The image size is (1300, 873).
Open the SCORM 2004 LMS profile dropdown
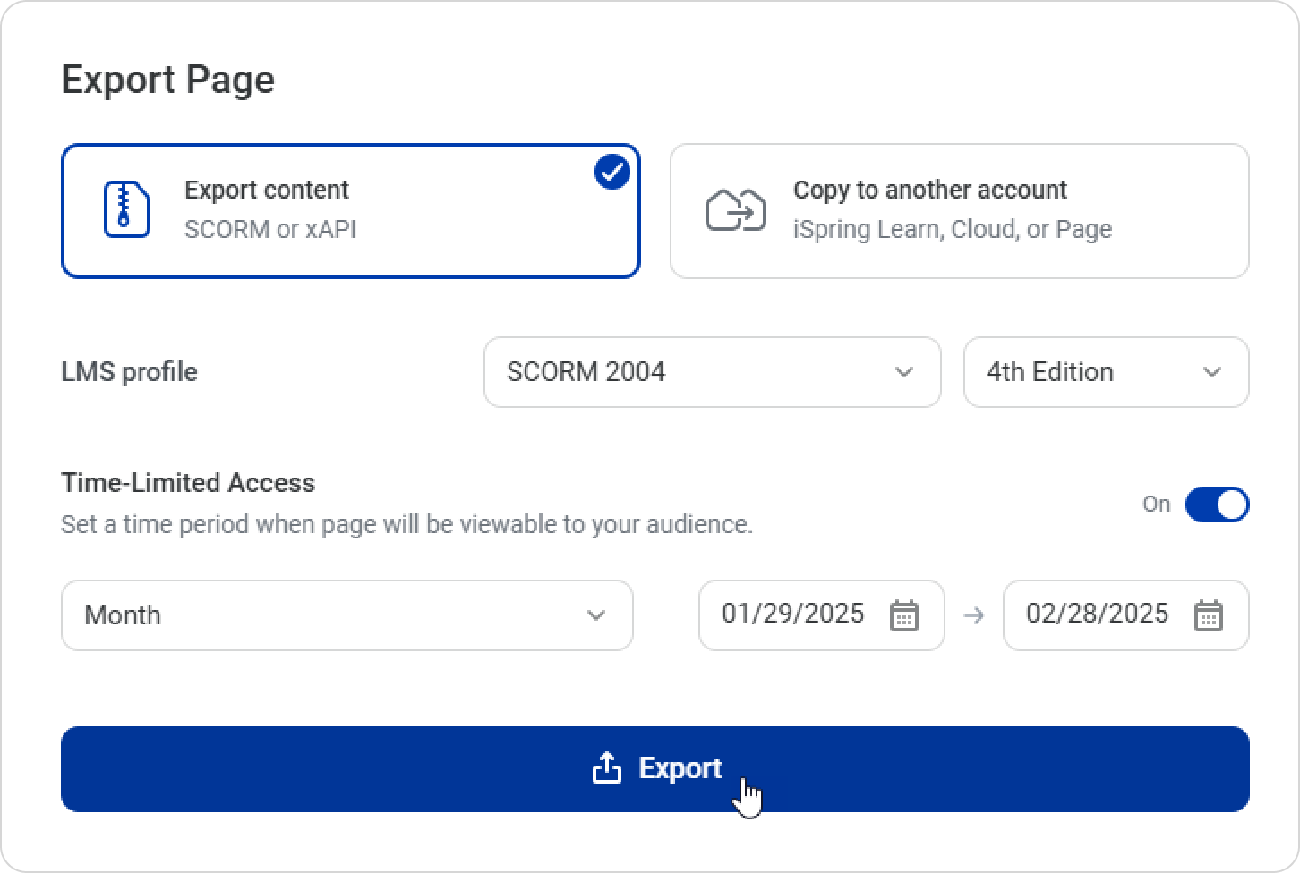point(711,372)
